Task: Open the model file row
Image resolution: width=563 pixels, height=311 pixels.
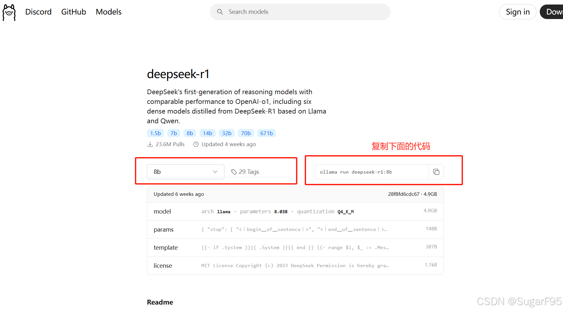Action: 295,212
